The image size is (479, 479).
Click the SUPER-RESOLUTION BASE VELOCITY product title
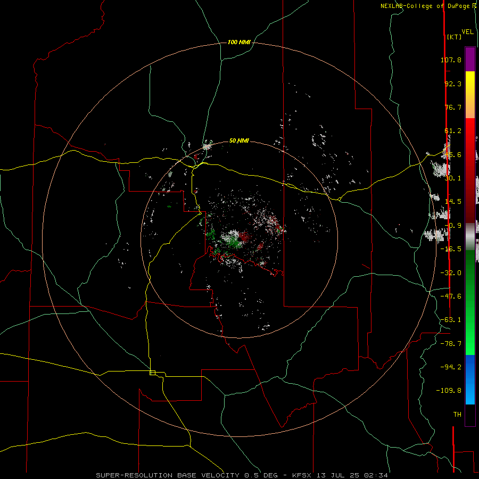168,475
